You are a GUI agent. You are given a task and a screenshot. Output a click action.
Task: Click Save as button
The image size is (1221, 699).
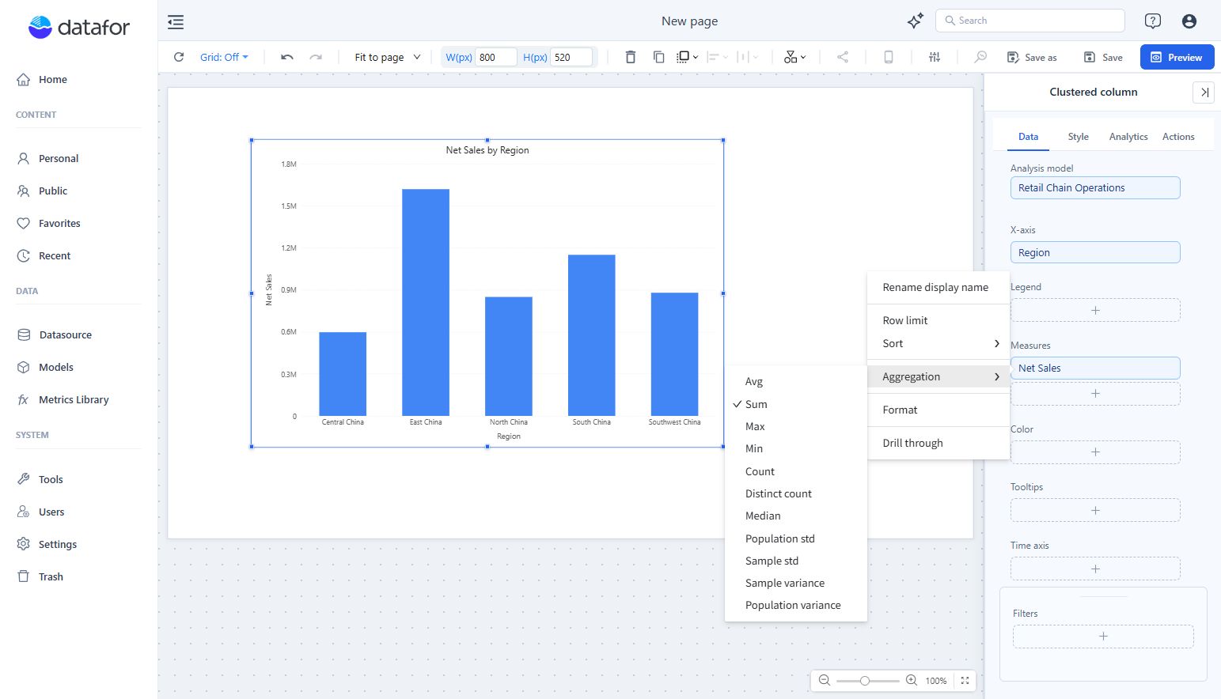coord(1032,57)
